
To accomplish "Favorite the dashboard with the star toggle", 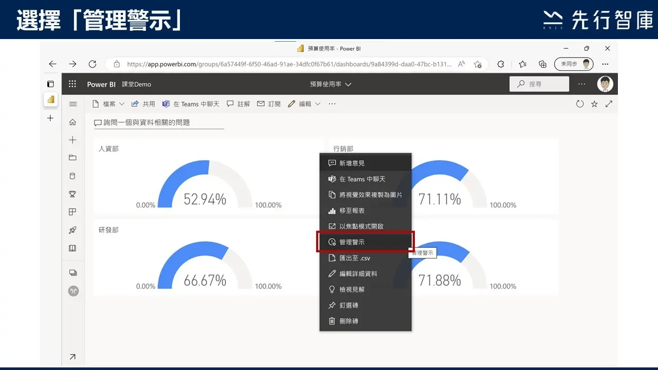I will 595,104.
